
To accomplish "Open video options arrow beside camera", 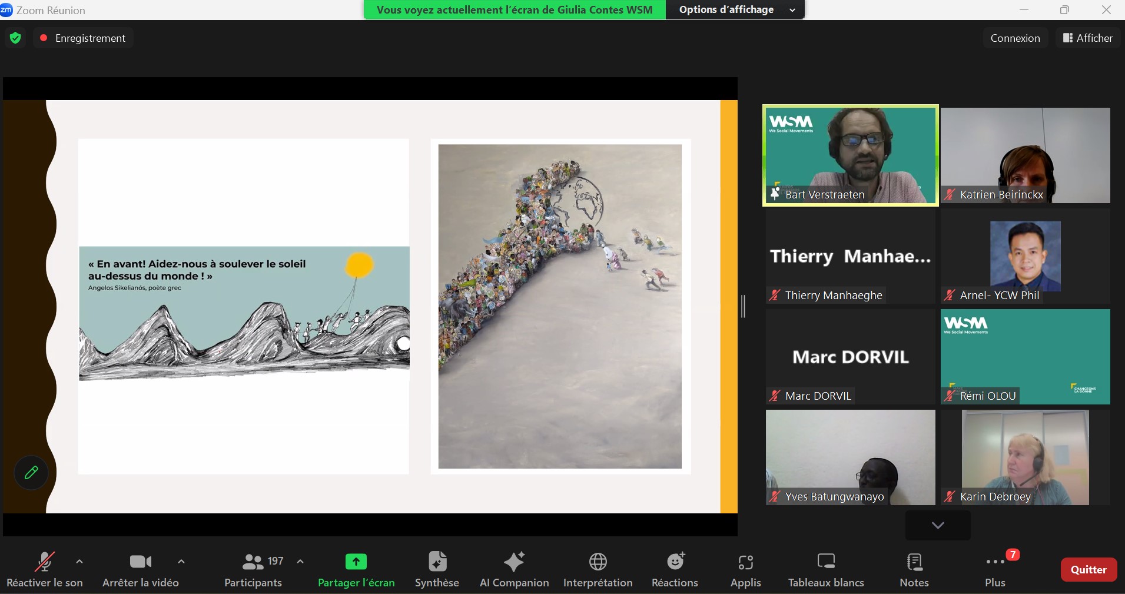I will pyautogui.click(x=181, y=562).
